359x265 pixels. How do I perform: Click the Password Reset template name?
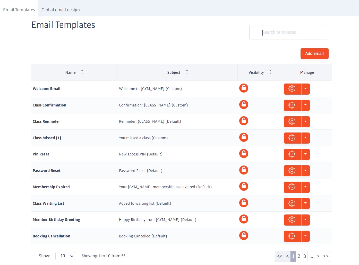(x=47, y=171)
